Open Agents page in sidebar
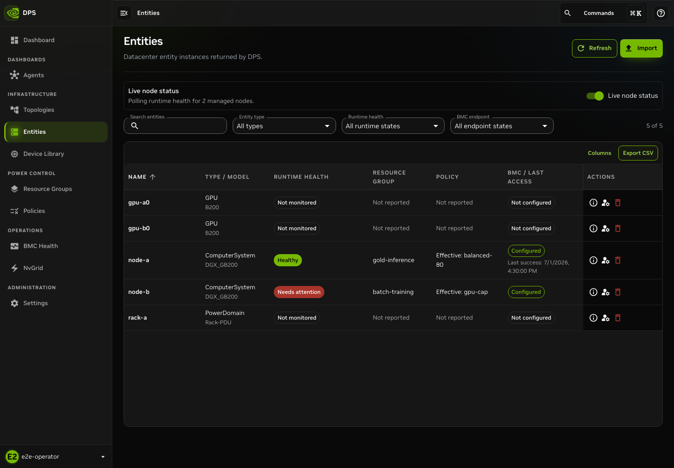This screenshot has width=674, height=468. 56,75
